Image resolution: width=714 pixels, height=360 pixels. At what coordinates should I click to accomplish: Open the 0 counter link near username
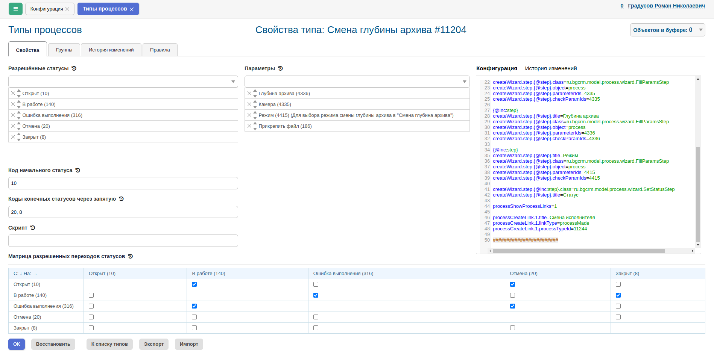[x=622, y=6]
